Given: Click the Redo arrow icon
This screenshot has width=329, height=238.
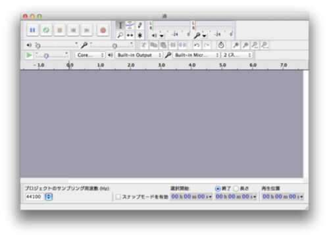Looking at the screenshot, I should (x=206, y=45).
